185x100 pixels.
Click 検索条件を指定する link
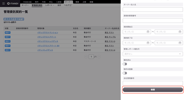[14, 19]
